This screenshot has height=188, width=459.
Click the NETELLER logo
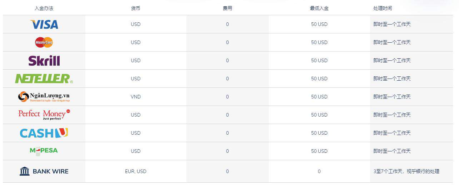[44, 79]
